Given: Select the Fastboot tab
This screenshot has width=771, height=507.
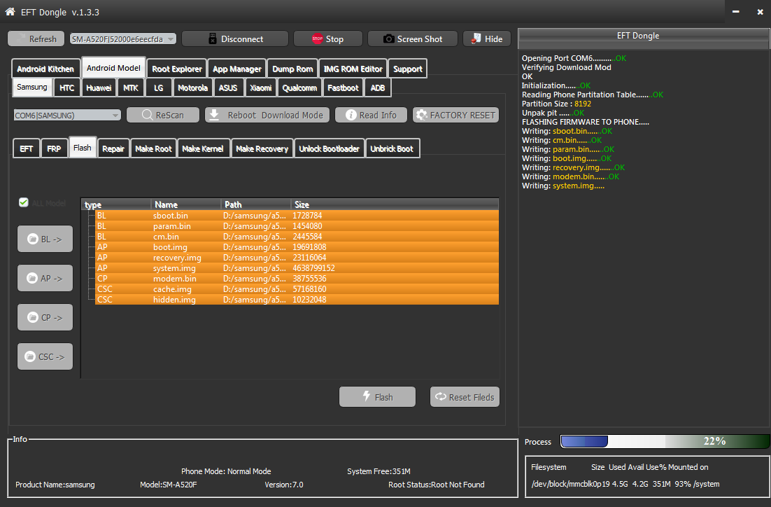Looking at the screenshot, I should (x=343, y=88).
